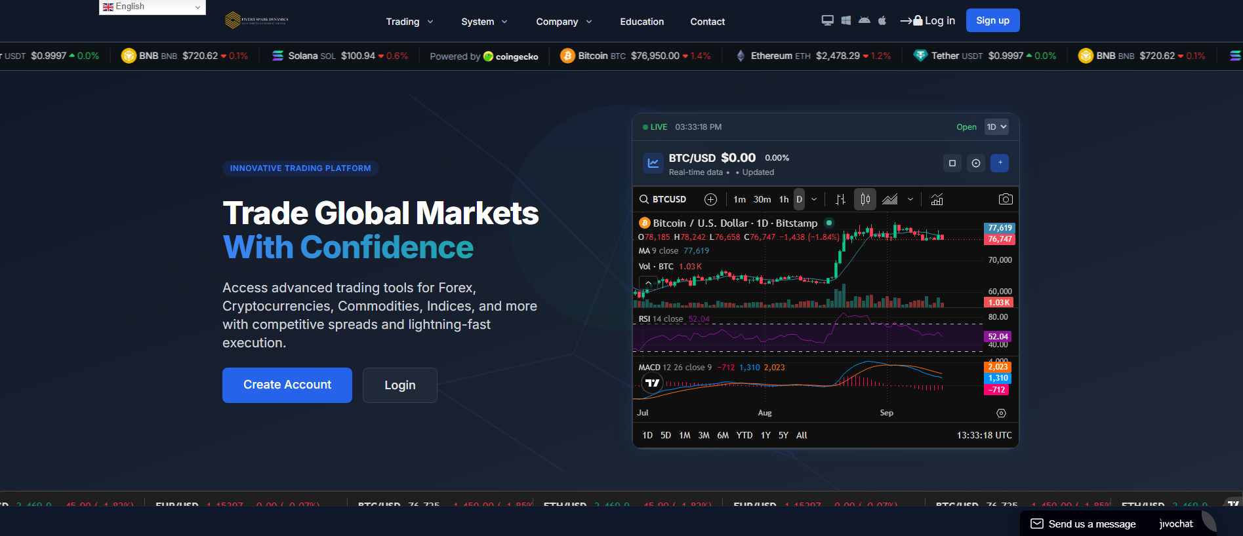The width and height of the screenshot is (1243, 536).
Task: Select the Area chart type icon
Action: pos(890,199)
